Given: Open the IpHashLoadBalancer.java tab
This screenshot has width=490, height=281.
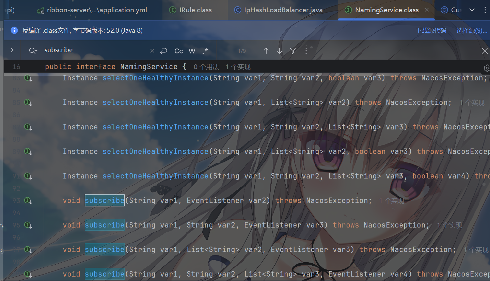Looking at the screenshot, I should coord(278,10).
